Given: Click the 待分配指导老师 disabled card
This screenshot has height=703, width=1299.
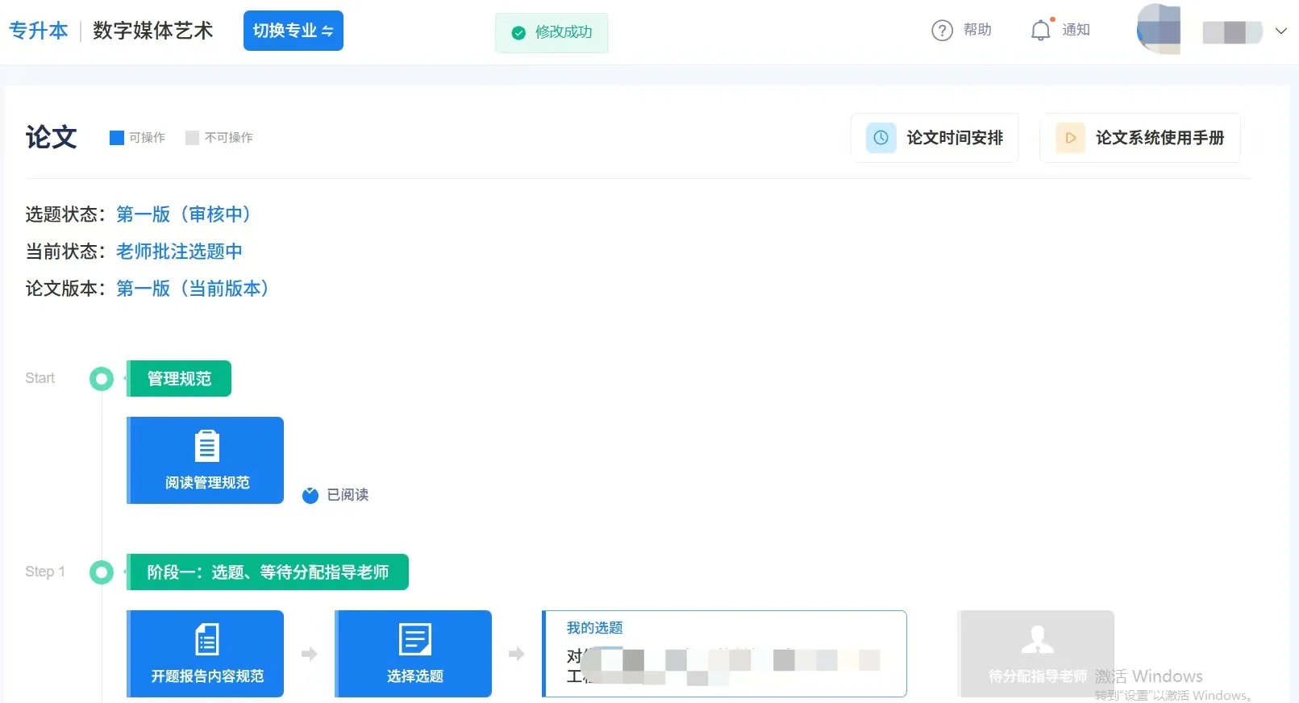Looking at the screenshot, I should [1035, 654].
